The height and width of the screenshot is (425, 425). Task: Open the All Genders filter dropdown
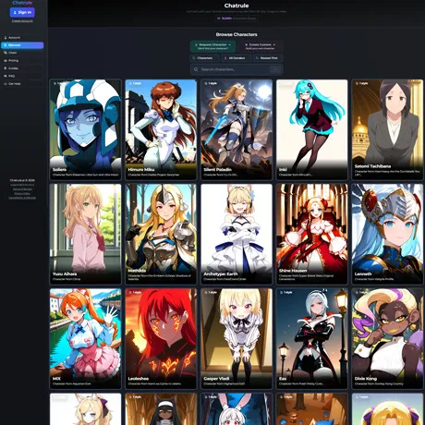click(x=237, y=58)
